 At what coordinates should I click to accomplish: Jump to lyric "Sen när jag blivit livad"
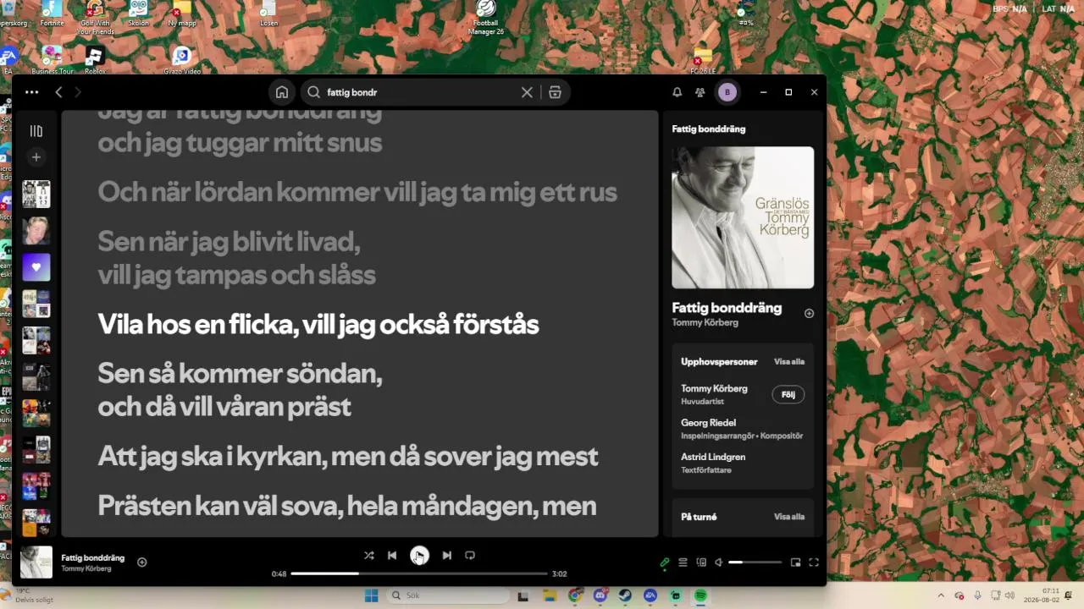tap(236, 258)
